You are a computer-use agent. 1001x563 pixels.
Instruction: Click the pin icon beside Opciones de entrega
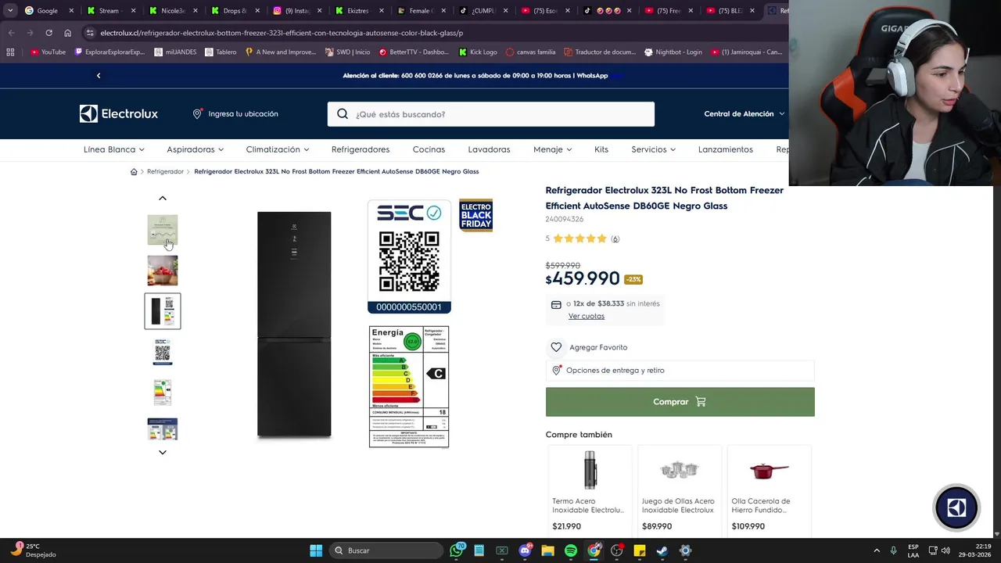[556, 371]
